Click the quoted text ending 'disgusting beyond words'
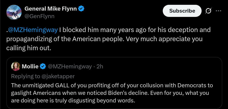 coord(73,100)
